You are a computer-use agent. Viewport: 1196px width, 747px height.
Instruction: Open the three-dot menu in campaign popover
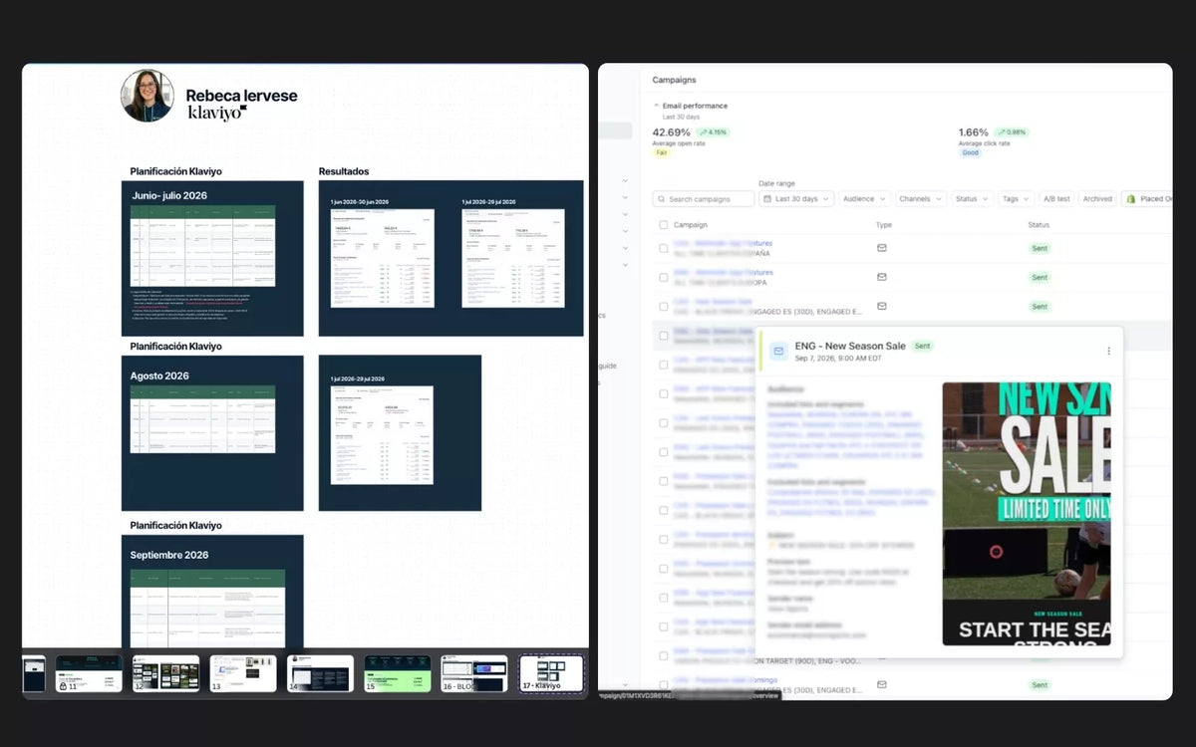click(1108, 351)
